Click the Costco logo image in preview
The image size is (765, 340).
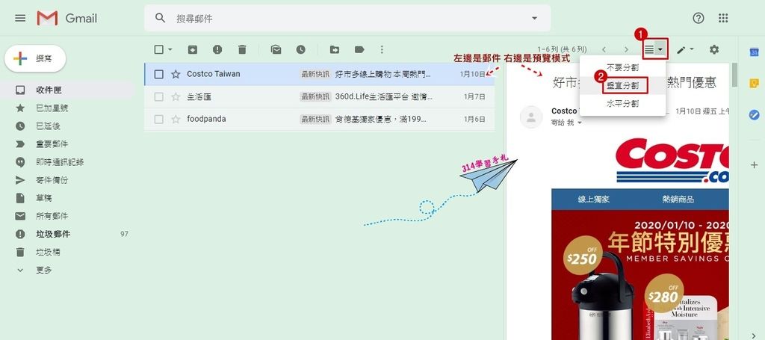pos(672,160)
